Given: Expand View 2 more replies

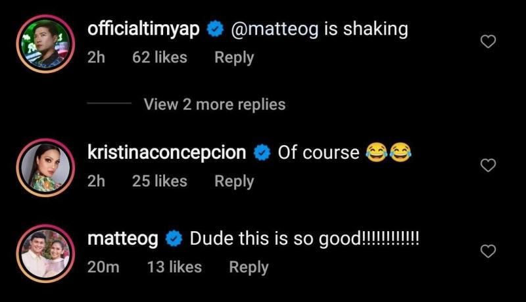Looking at the screenshot, I should coord(214,104).
